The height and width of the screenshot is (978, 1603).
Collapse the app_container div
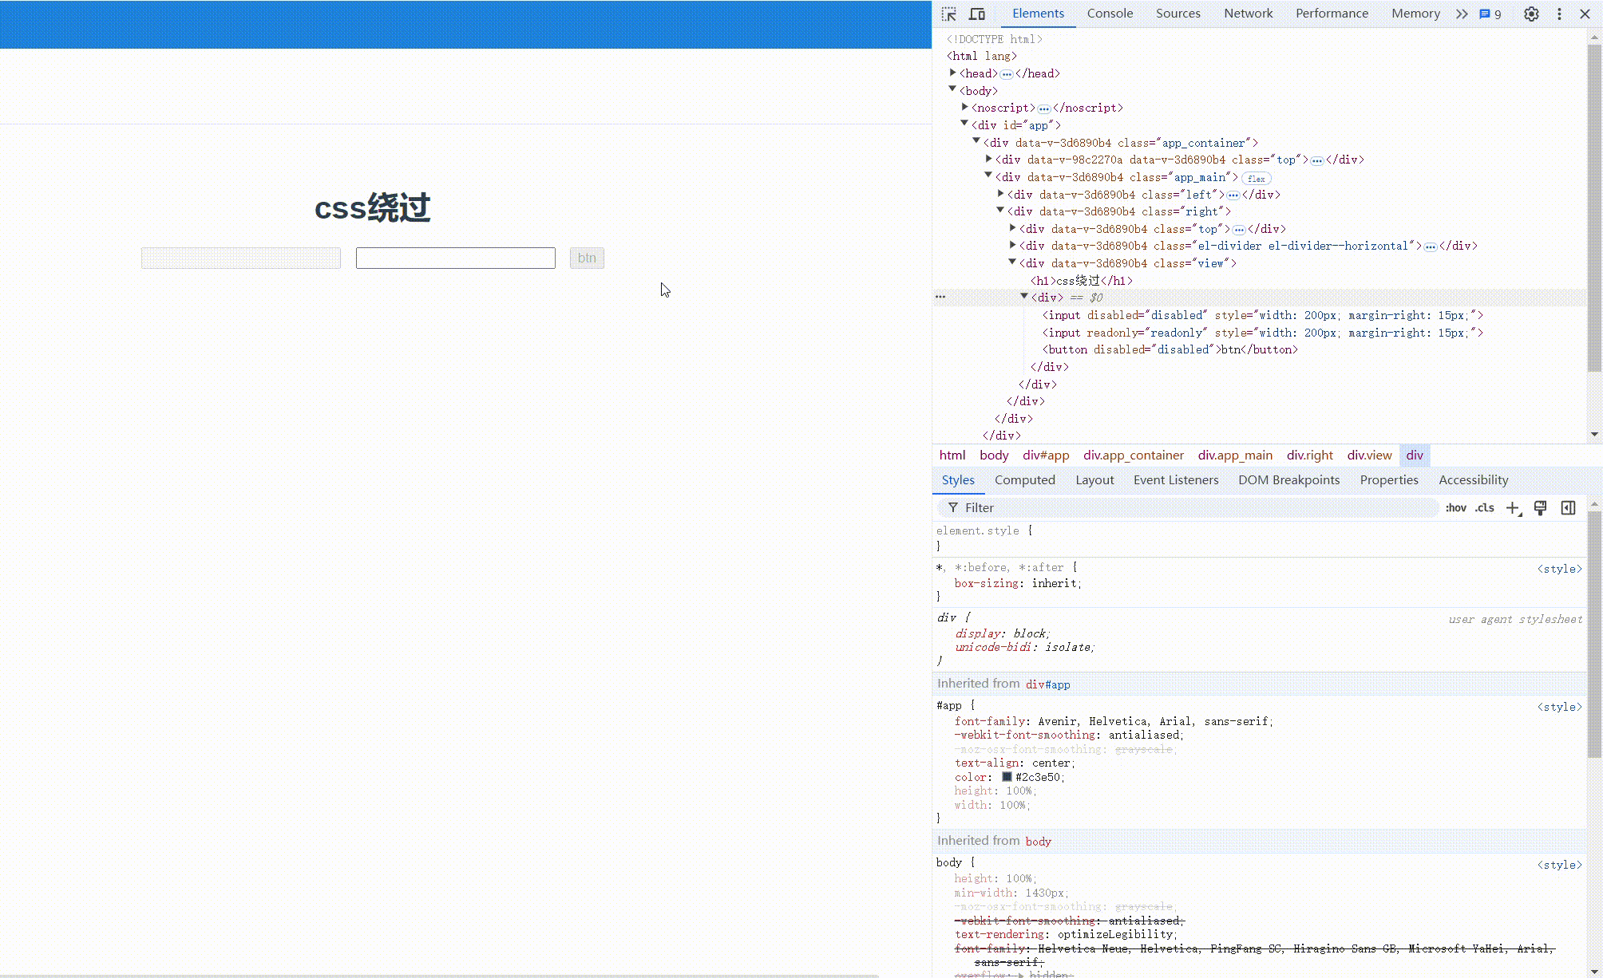point(976,141)
